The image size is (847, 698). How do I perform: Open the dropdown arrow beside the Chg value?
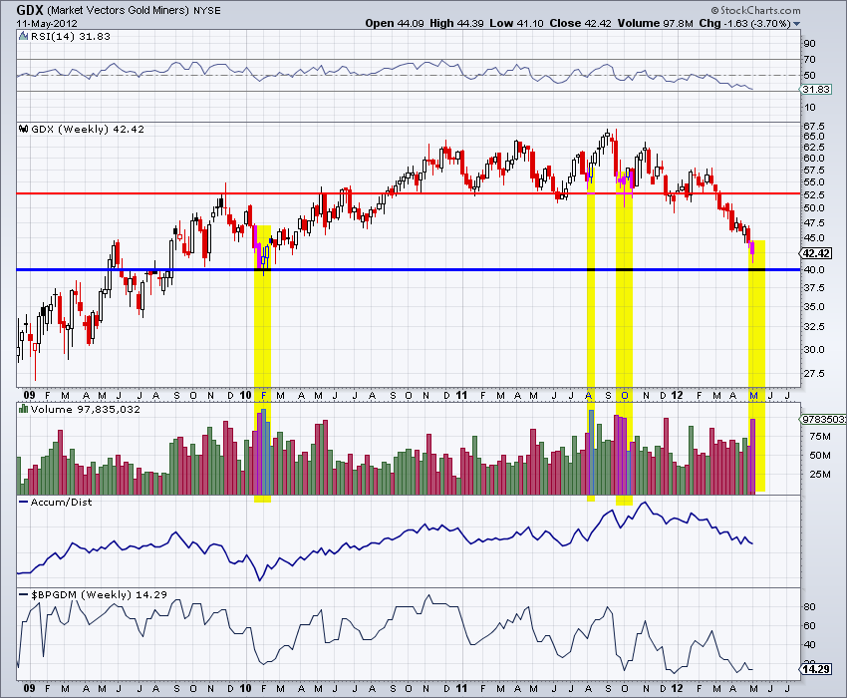point(797,24)
